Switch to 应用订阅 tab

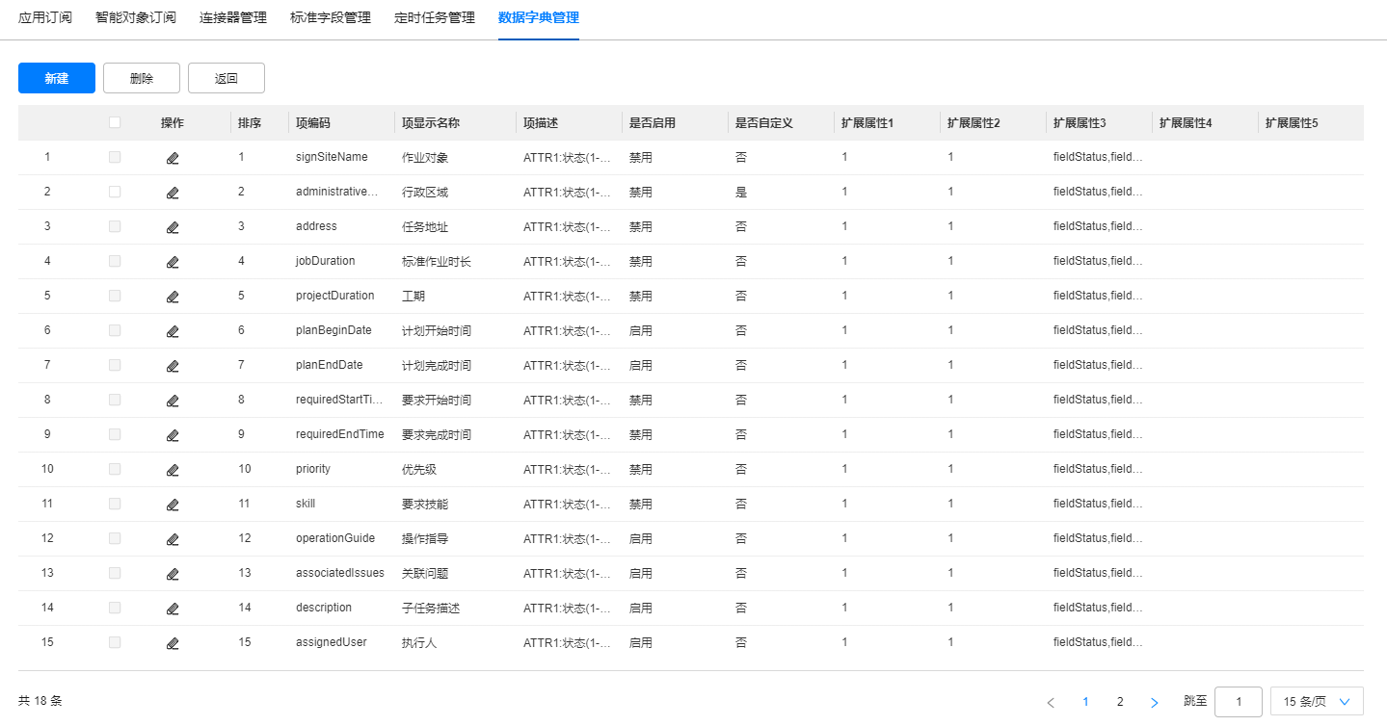45,17
